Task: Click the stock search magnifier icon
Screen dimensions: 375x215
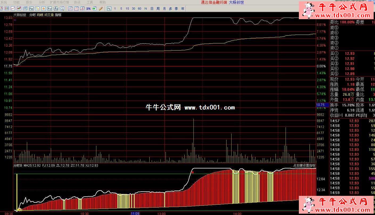Action: tap(62, 9)
